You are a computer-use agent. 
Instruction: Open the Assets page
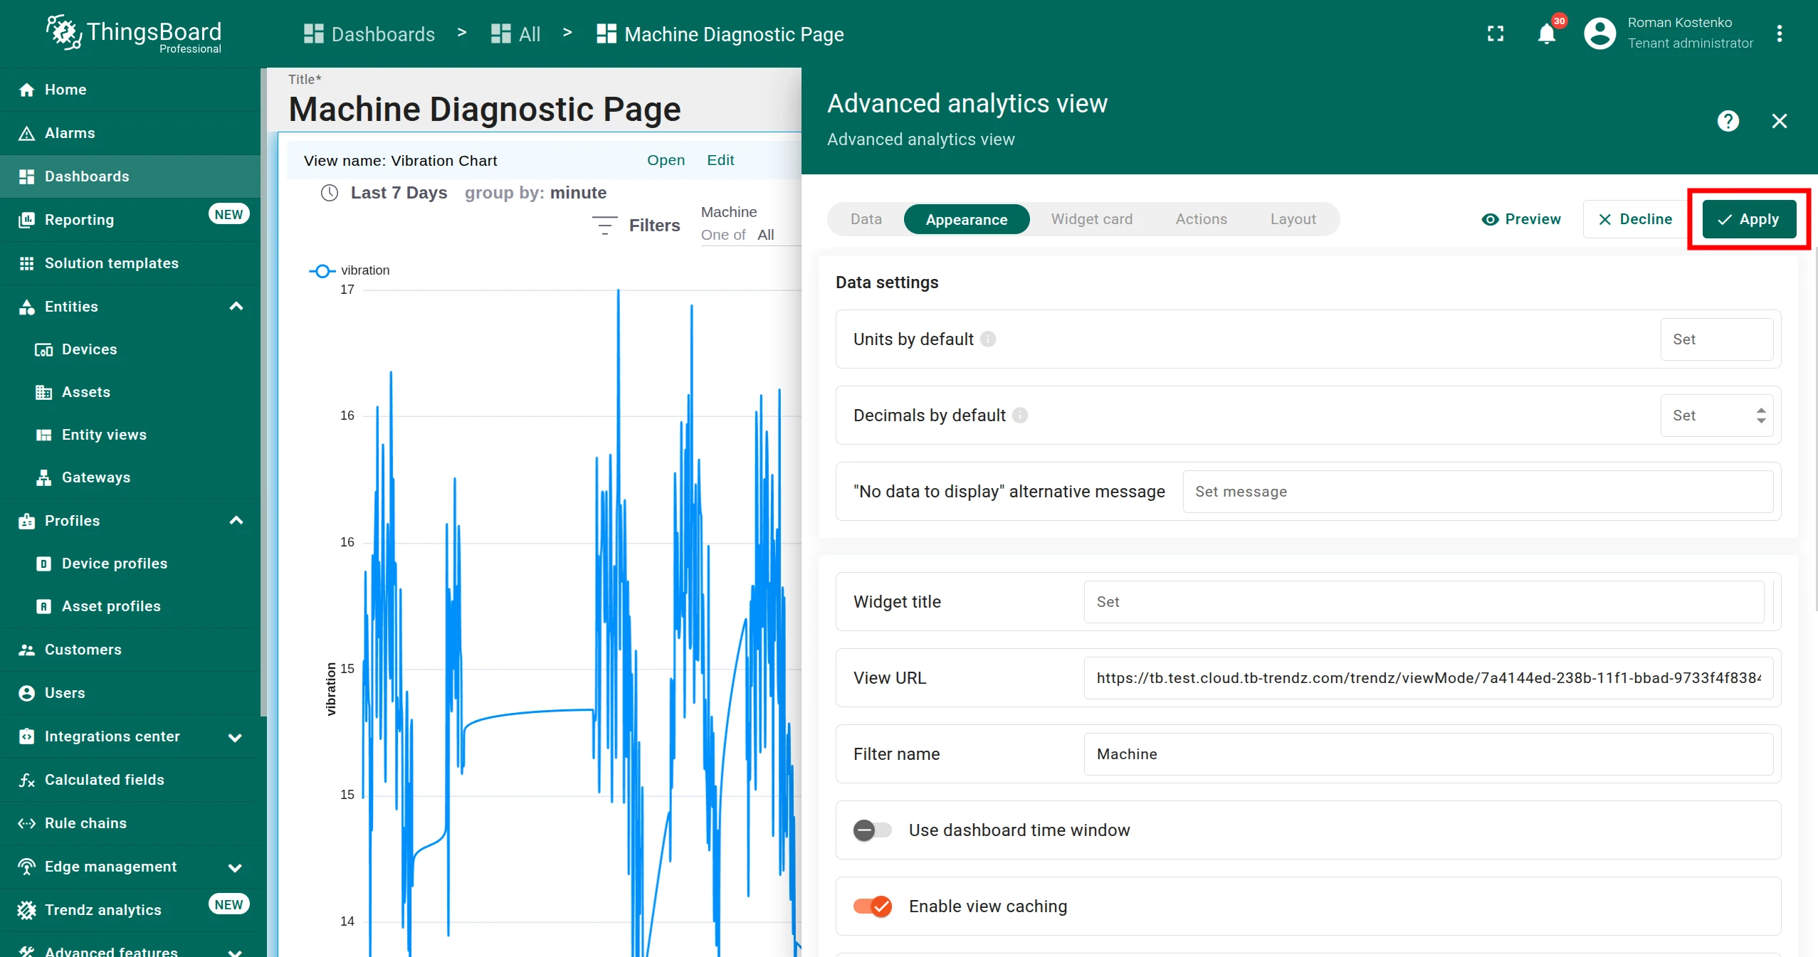point(130,392)
